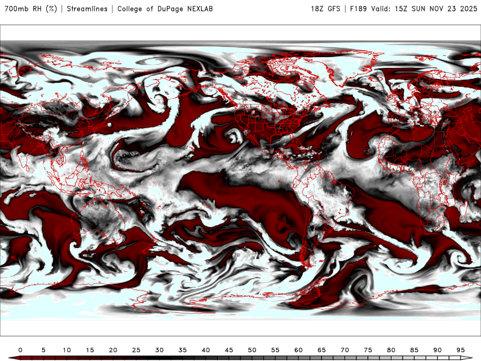Click the '80' value on color scale
The height and width of the screenshot is (361, 481).
391,350
